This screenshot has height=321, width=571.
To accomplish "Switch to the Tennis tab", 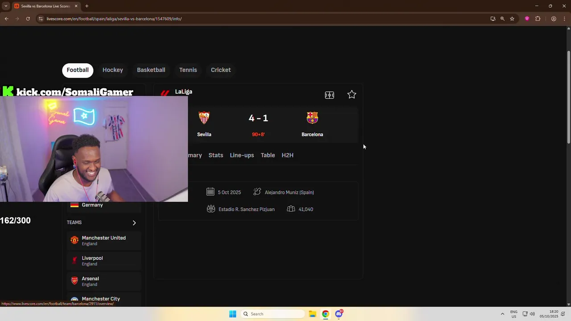I will click(x=188, y=70).
